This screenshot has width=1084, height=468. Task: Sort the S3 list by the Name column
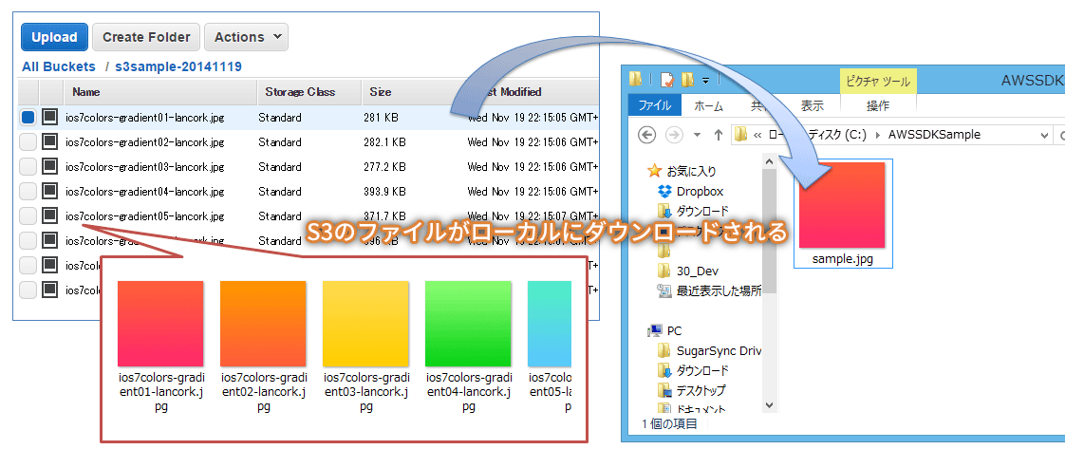point(159,92)
